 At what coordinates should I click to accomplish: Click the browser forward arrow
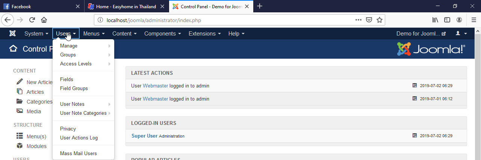point(20,20)
